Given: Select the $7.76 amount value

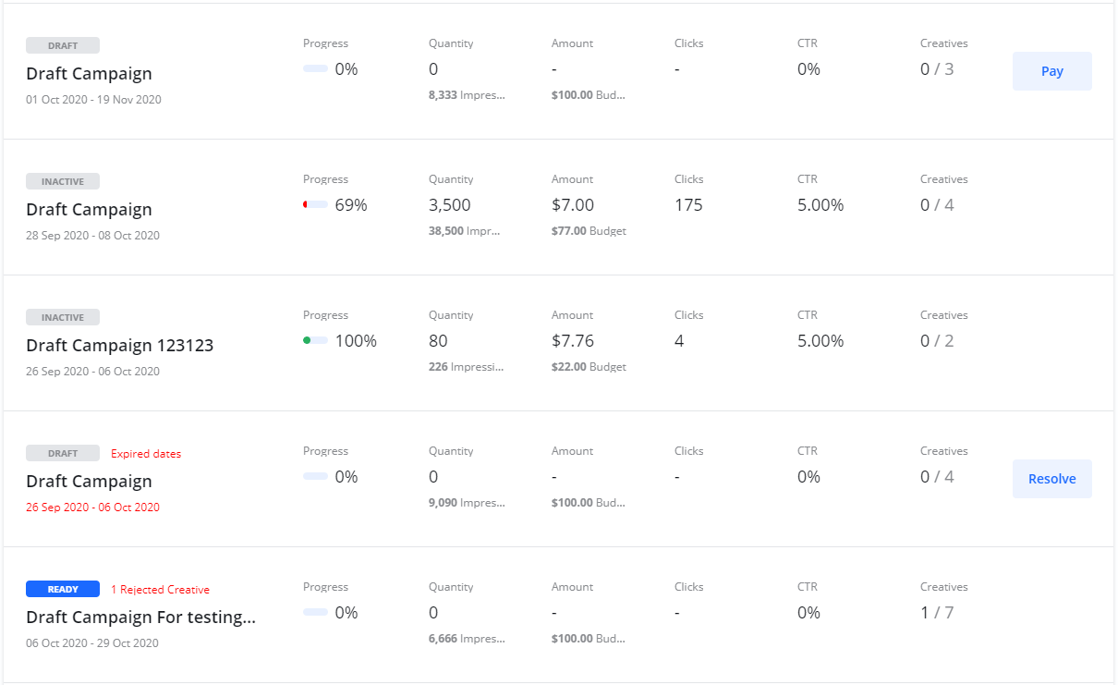Looking at the screenshot, I should [573, 341].
